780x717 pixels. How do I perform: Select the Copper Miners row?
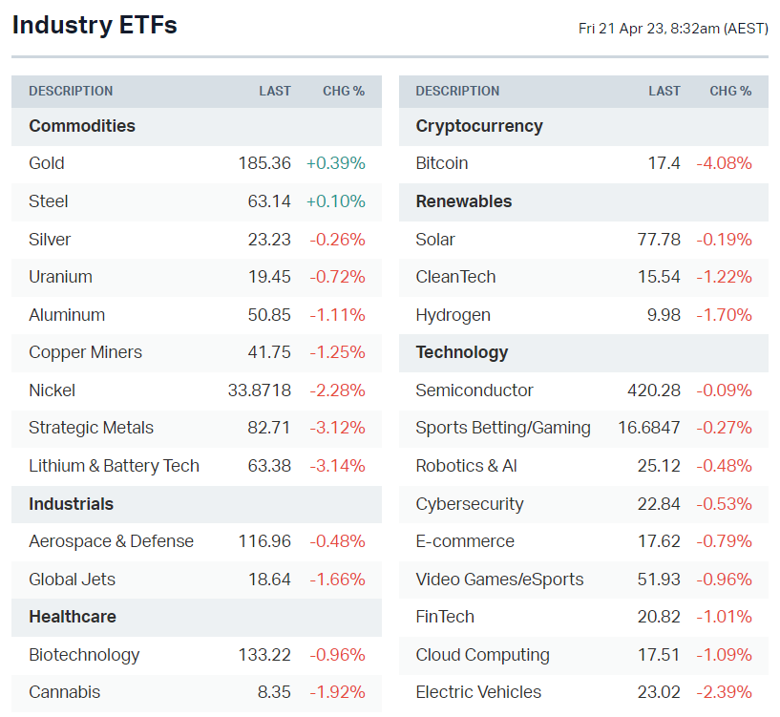[x=85, y=352]
